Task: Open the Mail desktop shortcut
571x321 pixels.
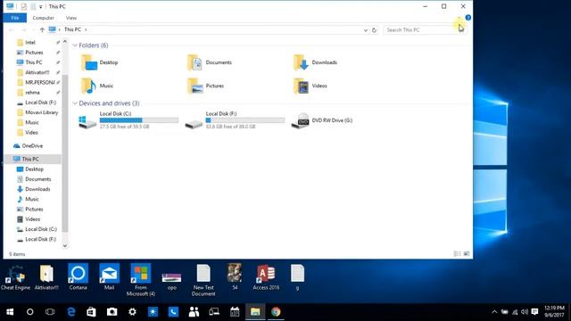Action: 109,277
